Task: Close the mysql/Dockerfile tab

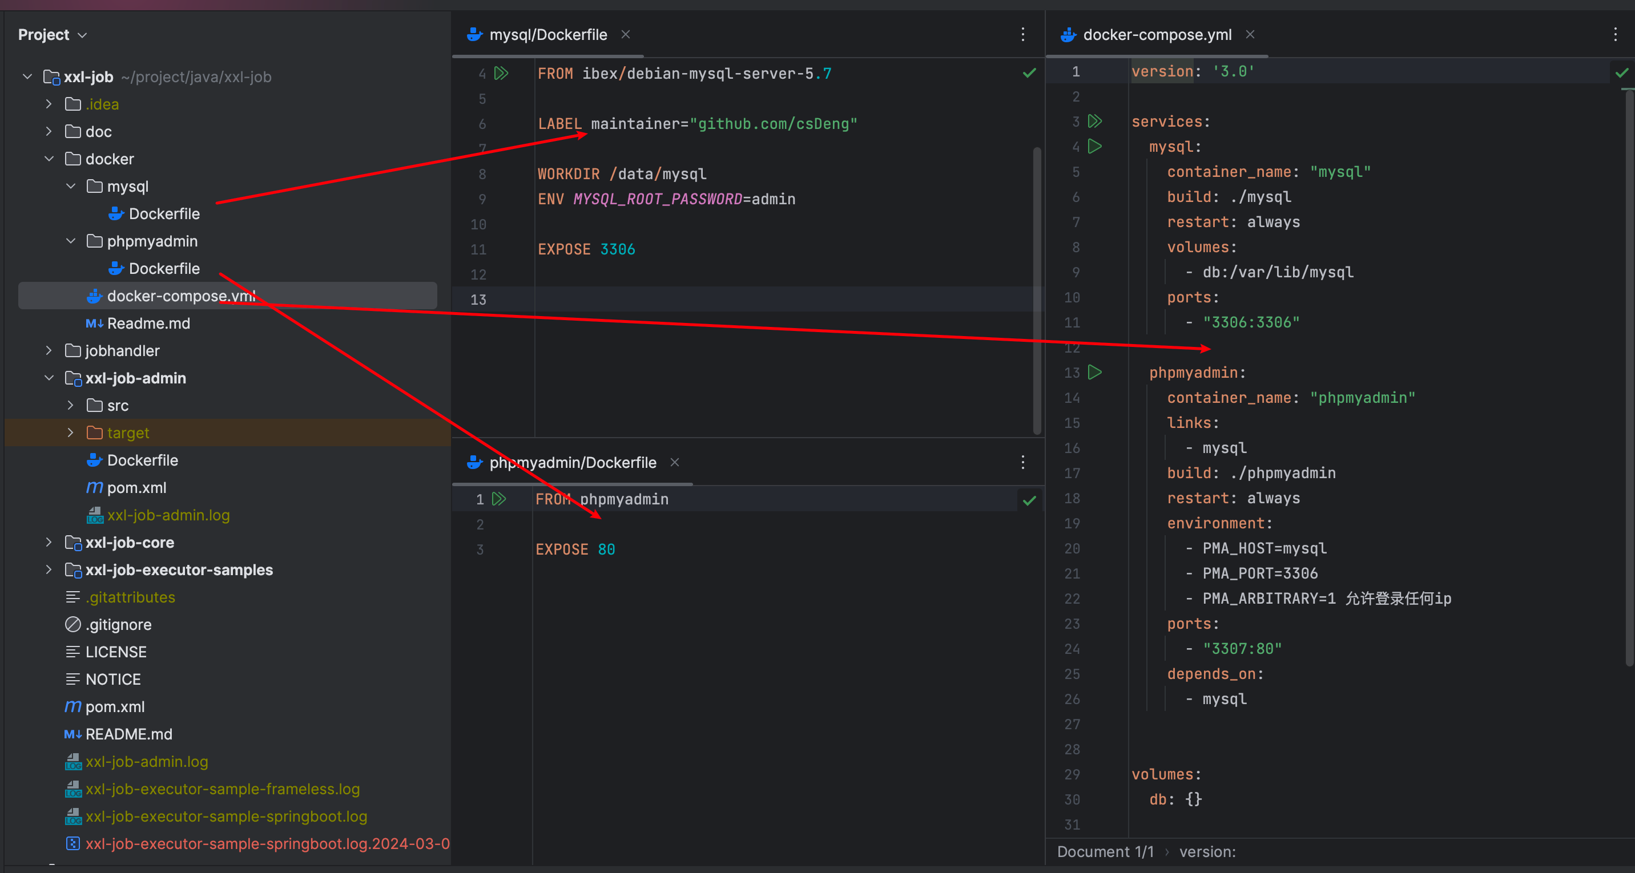Action: point(625,34)
